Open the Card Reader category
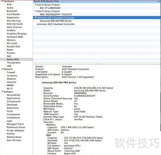The height and width of the screenshot is (155, 161). coord(14,14)
